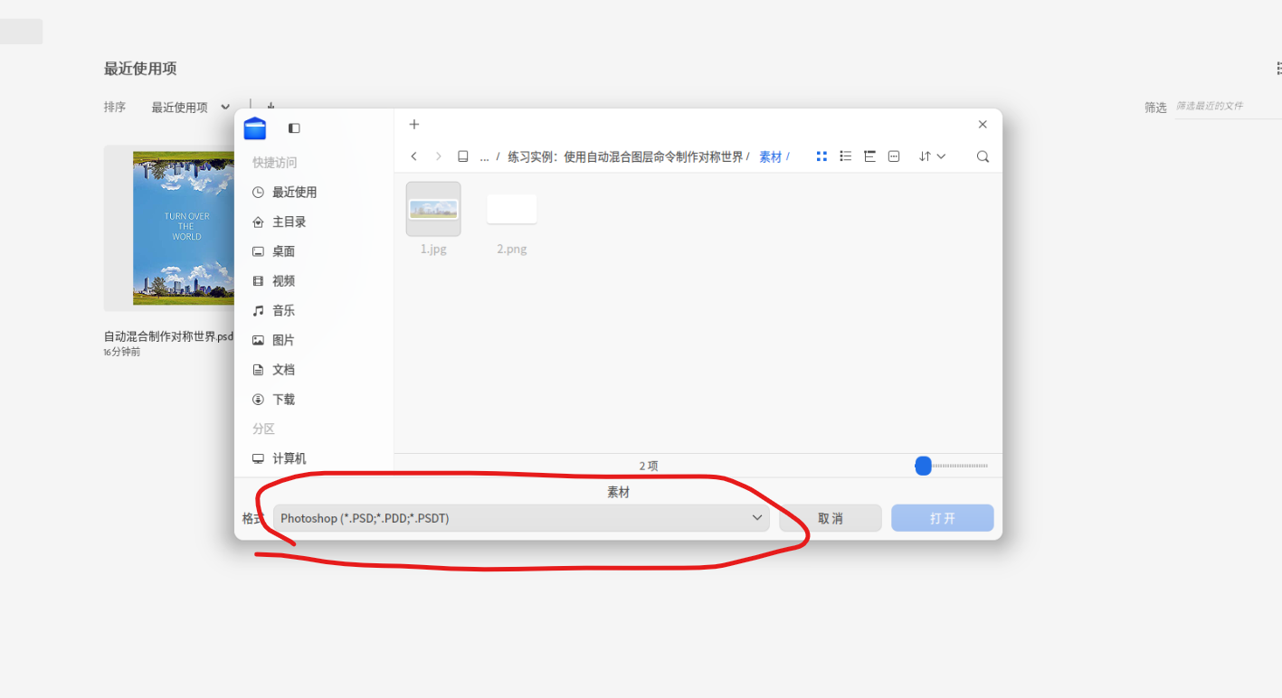Go forward to the next folder
Viewport: 1282px width, 698px height.
439,156
